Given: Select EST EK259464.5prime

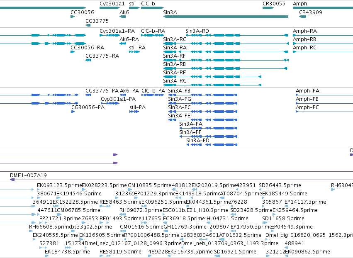Looking at the screenshot, I should pos(295,210).
